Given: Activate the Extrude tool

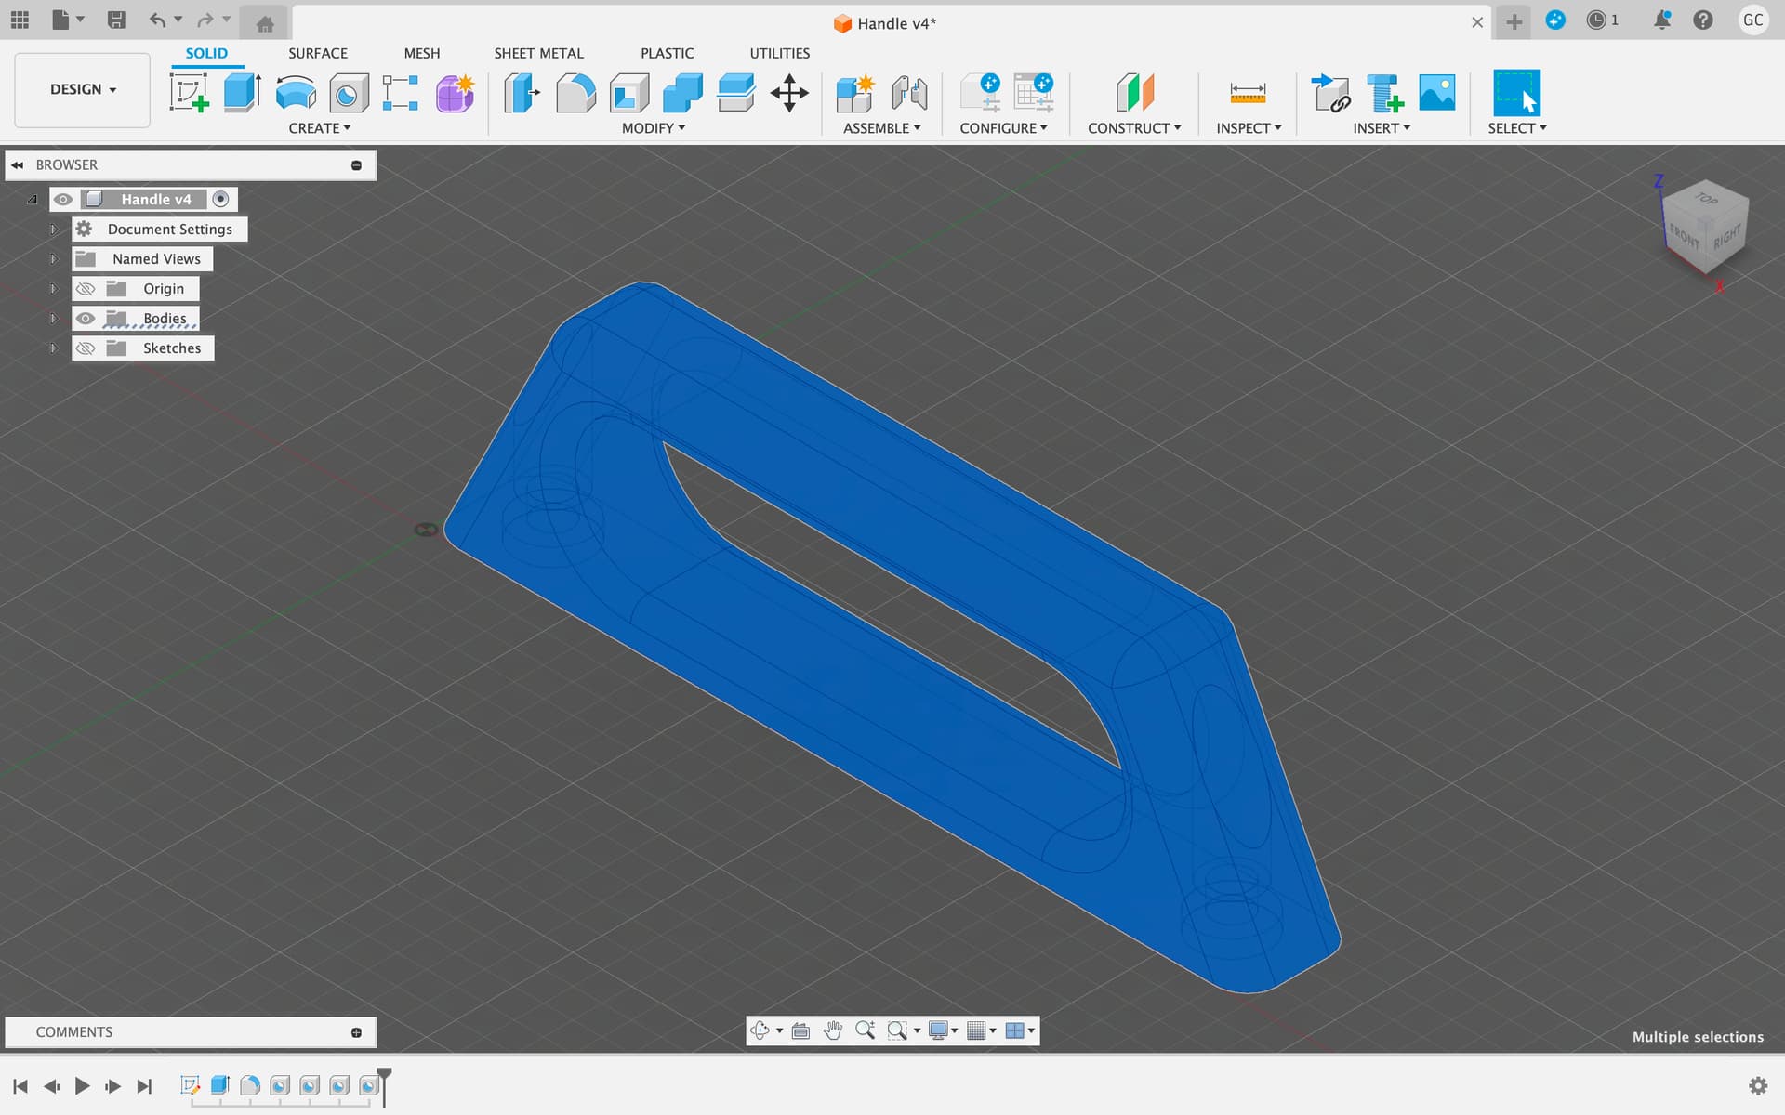Looking at the screenshot, I should (242, 93).
